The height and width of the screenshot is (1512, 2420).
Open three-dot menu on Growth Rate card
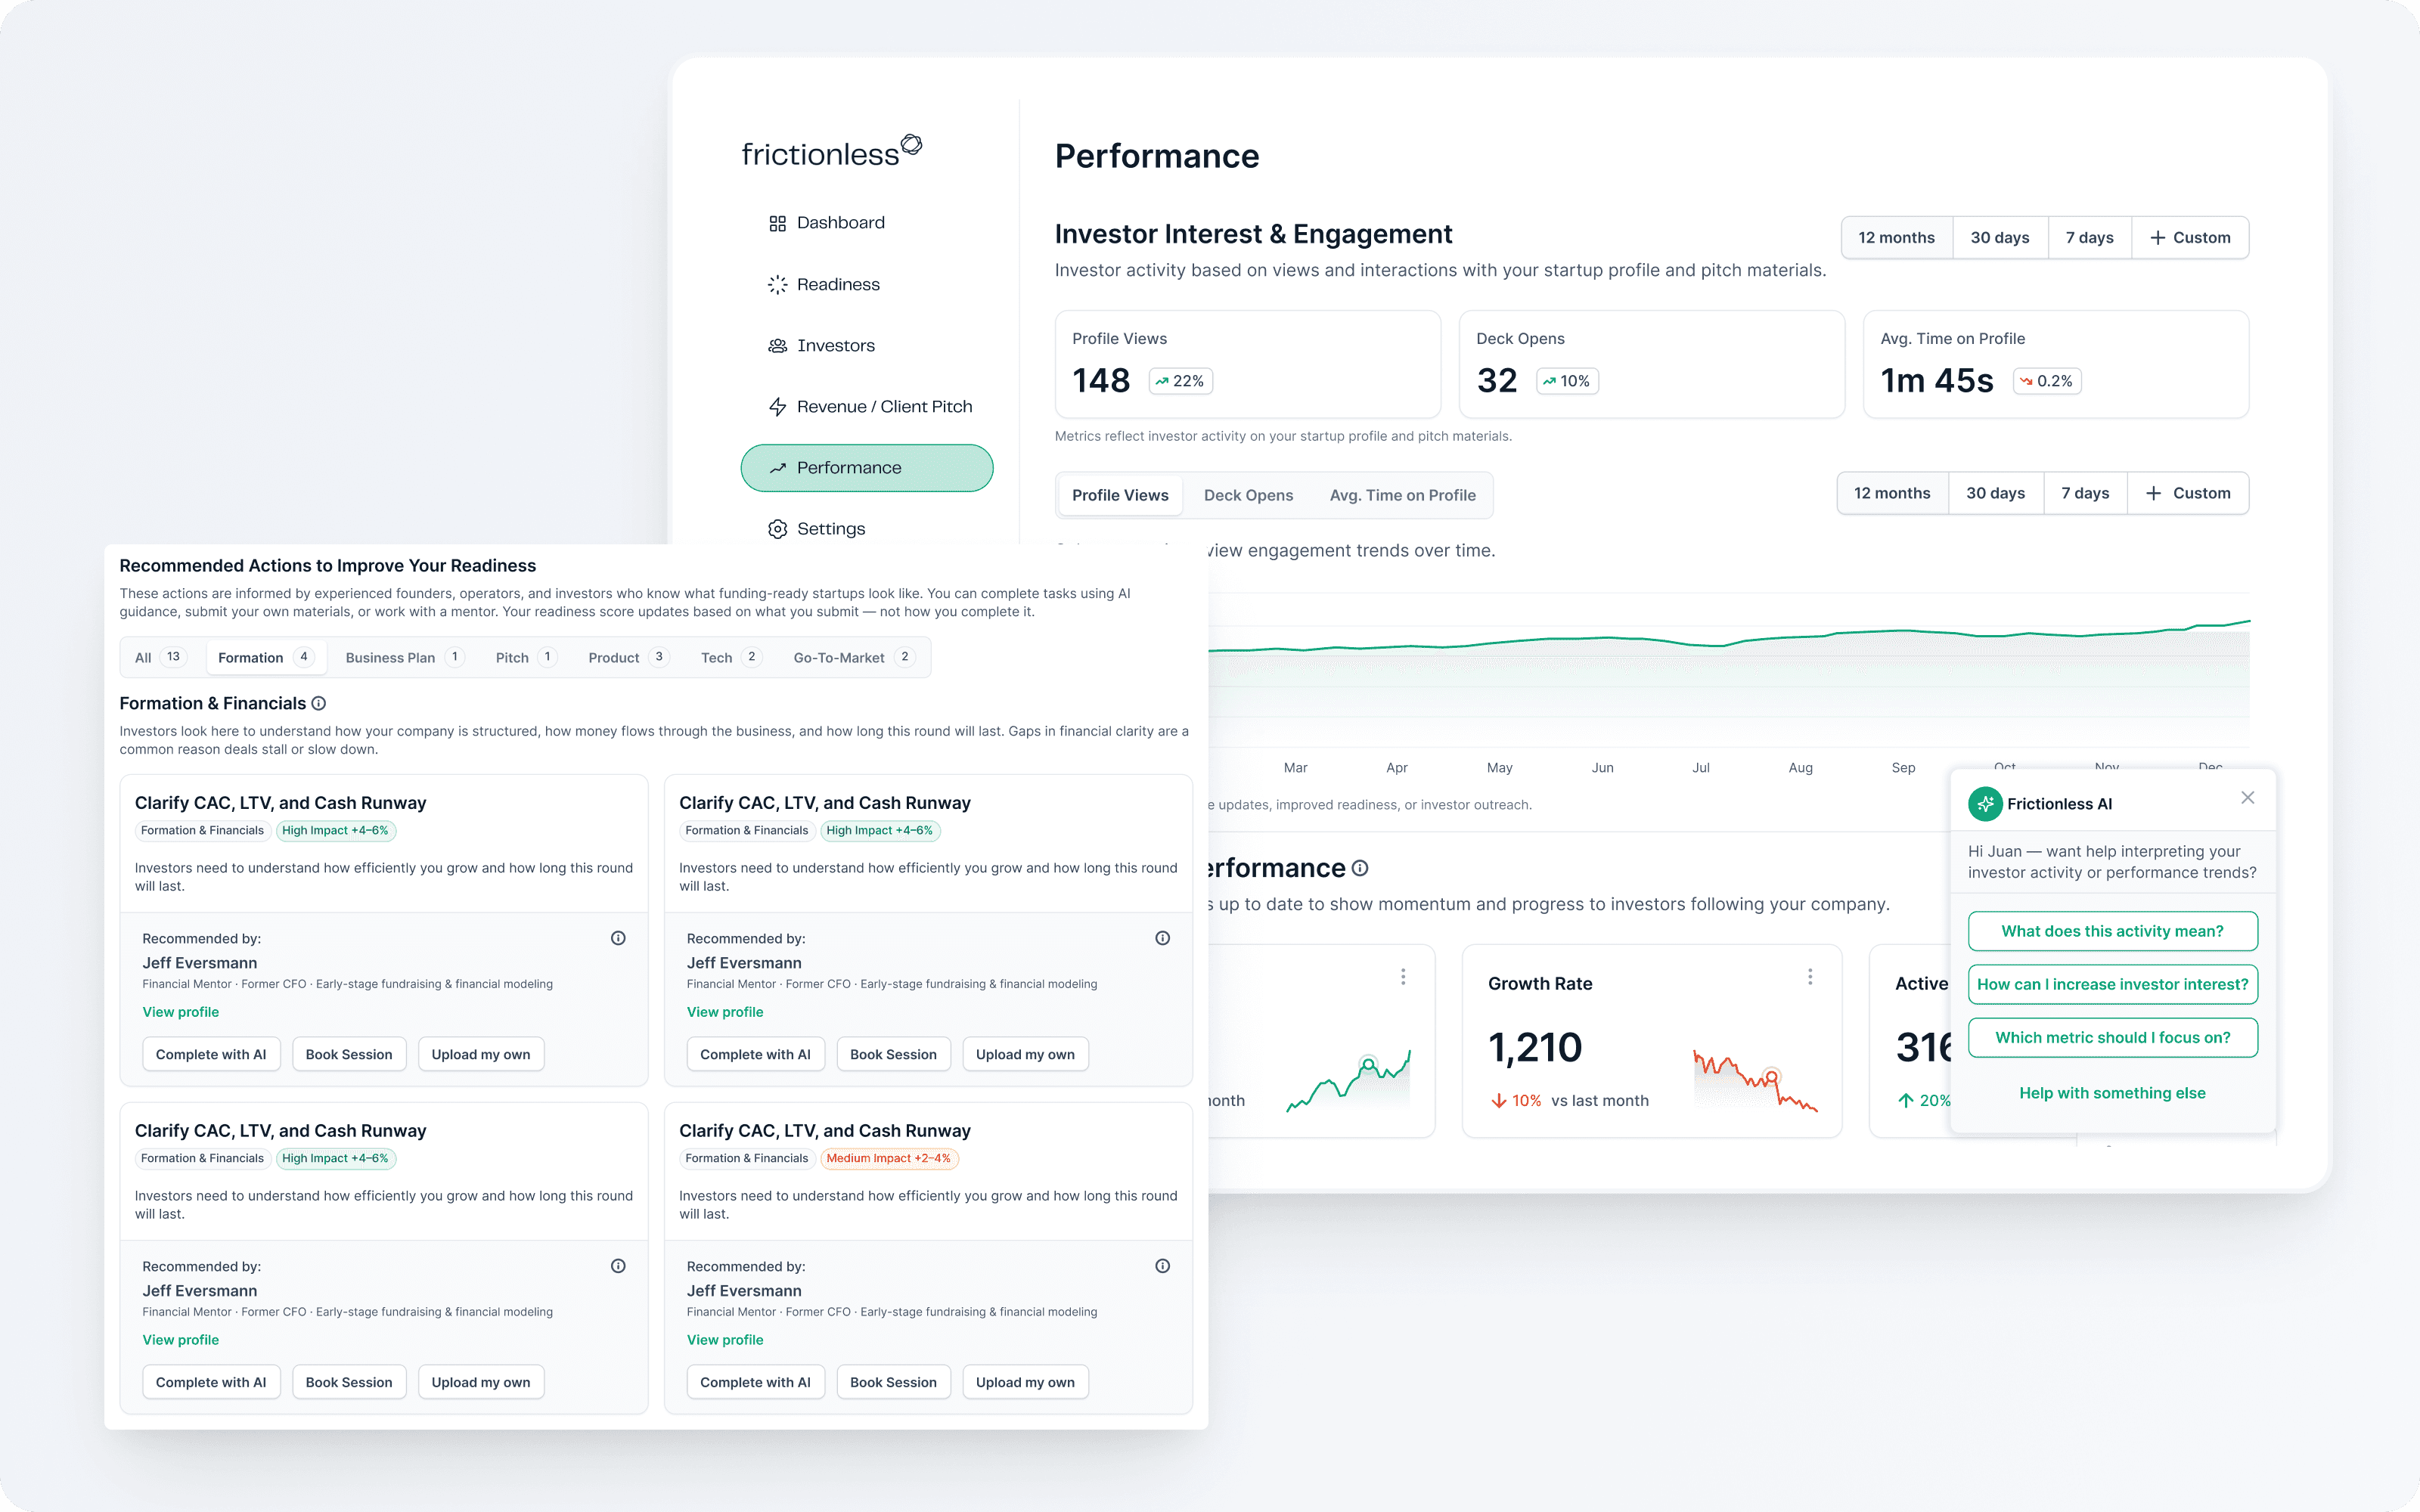(1809, 977)
